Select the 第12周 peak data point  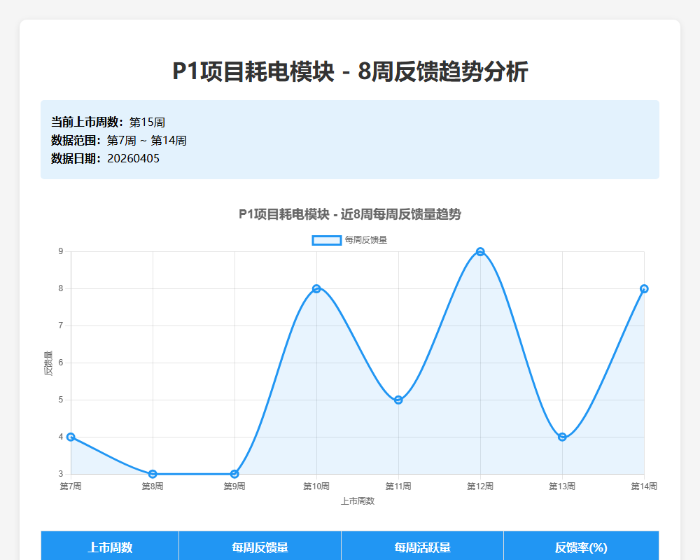[480, 251]
